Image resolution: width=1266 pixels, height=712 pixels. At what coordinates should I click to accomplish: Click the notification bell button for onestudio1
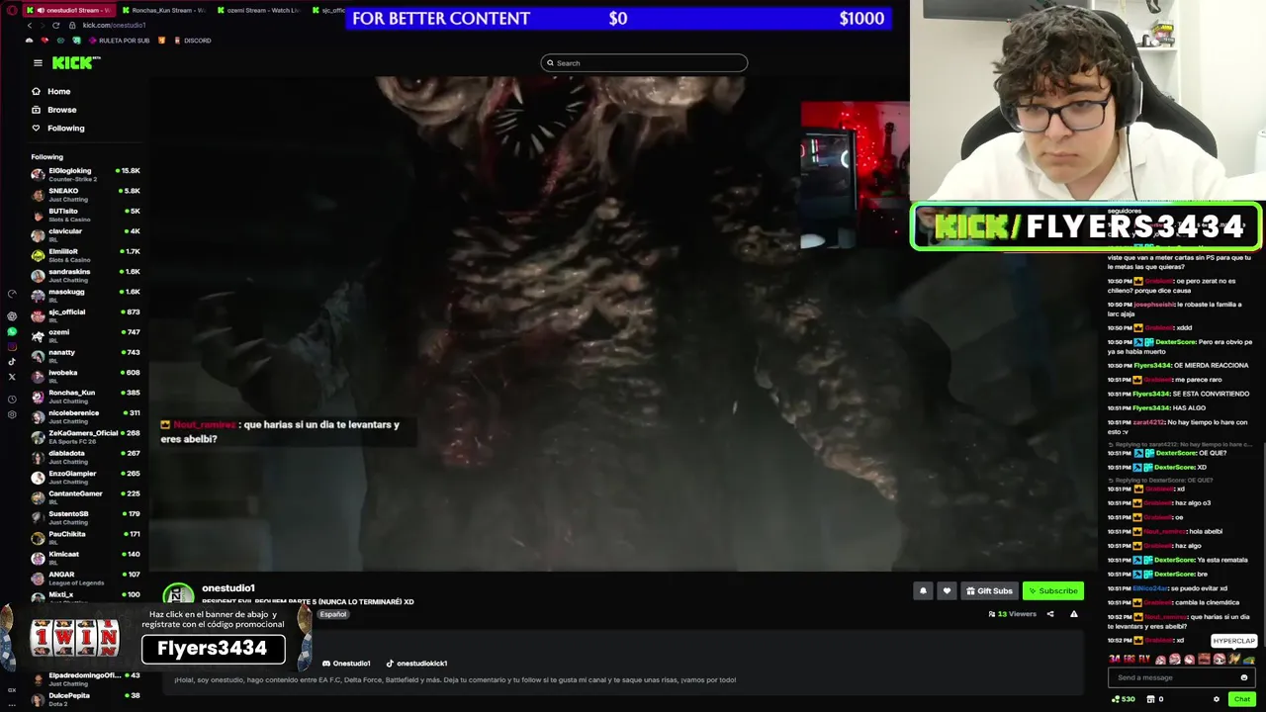[923, 590]
